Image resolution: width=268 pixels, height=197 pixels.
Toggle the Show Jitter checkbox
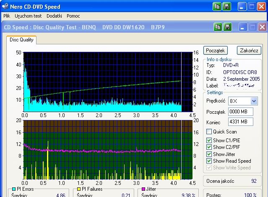(x=209, y=154)
